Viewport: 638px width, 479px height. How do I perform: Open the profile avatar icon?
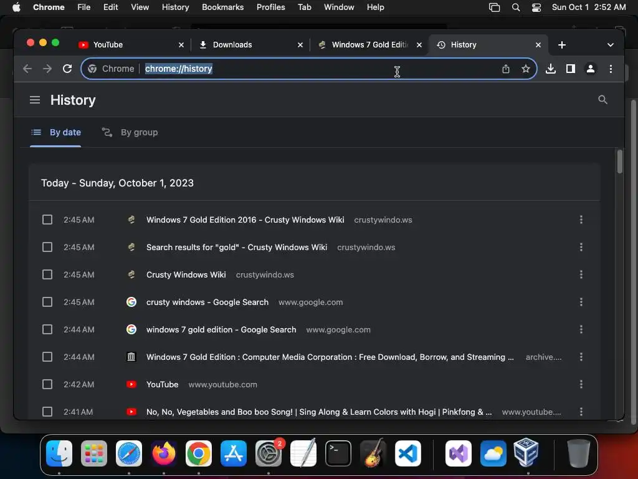591,69
